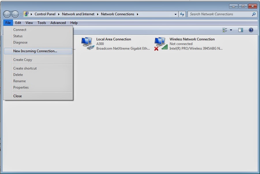Select Network Connections breadcrumb
The width and height of the screenshot is (260, 174).
pyautogui.click(x=117, y=14)
